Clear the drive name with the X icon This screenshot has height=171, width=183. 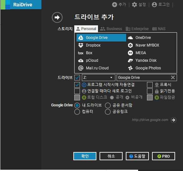click(173, 78)
